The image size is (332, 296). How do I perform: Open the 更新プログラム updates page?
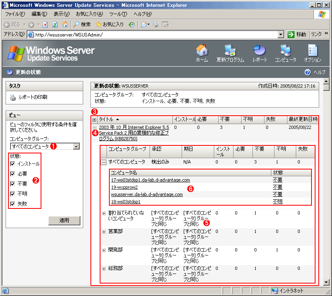[x=230, y=53]
